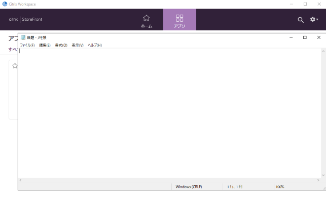326x206 pixels.
Task: Click the Notepad title bar icon
Action: 23,37
